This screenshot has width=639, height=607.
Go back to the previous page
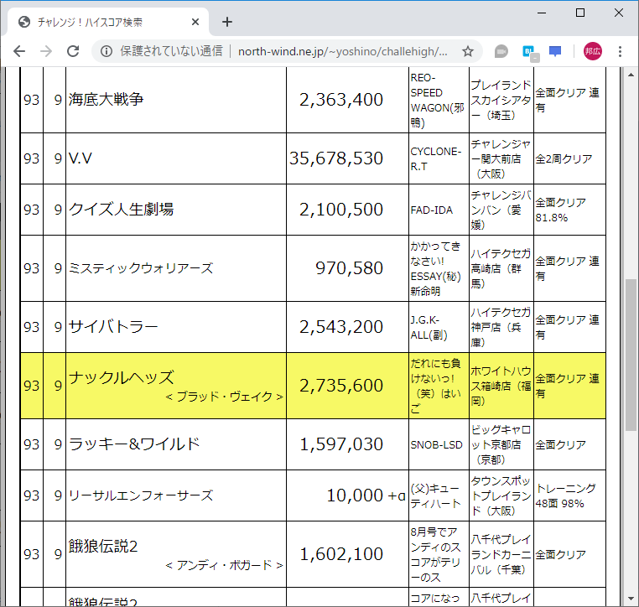tap(19, 51)
